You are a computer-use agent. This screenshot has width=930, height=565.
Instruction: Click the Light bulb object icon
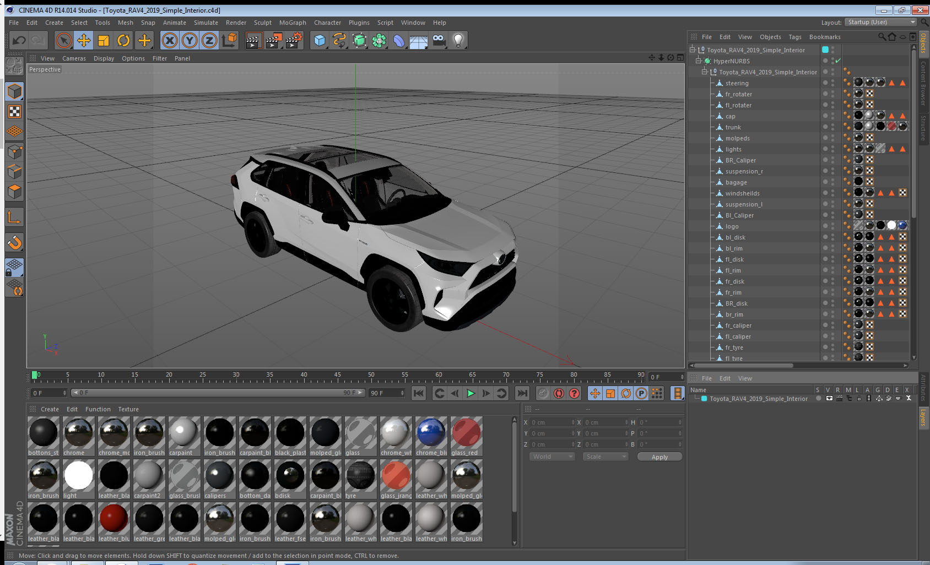[458, 40]
